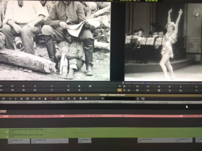Screen dimensions: 202x151
Task: Click square icon below source Mark Clip button
Action: pos(79,90)
